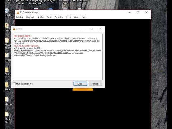Click VLC cone icon in Errors dialog title

(x=14, y=29)
